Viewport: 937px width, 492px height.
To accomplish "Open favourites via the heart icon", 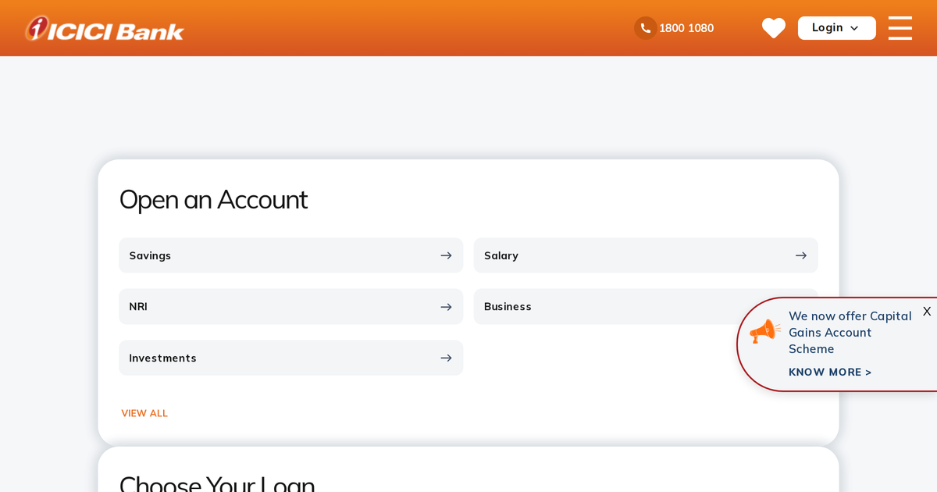I will 774,27.
